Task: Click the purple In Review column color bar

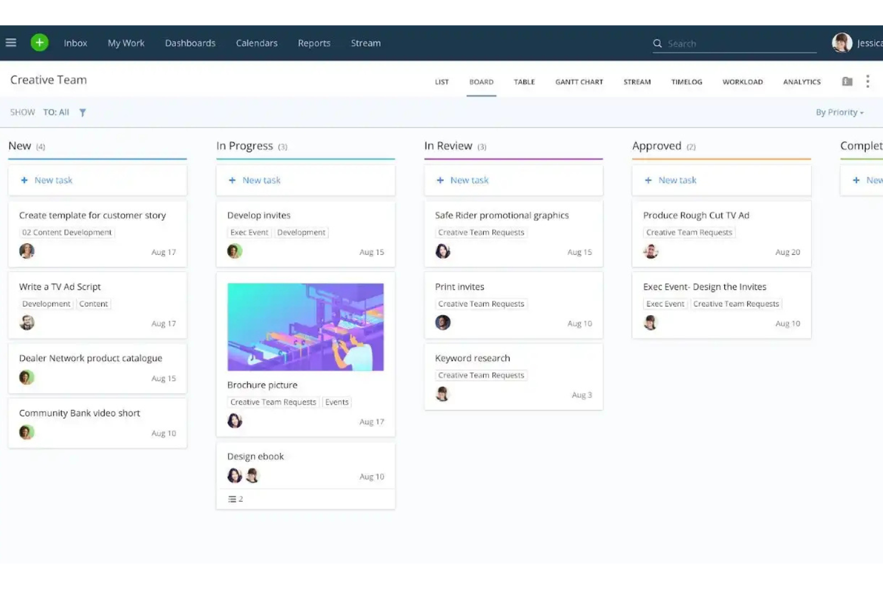Action: [x=513, y=159]
